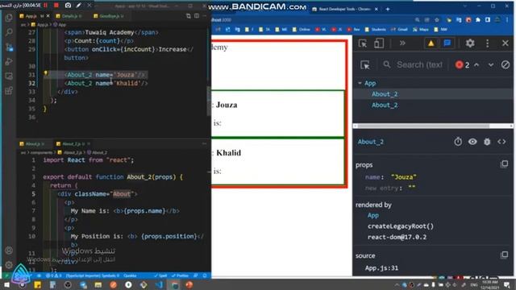Go to next error with down chevron

tap(491, 64)
